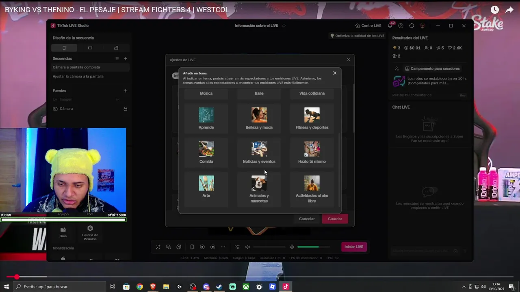Add a new scene in Secuencias

tap(125, 59)
